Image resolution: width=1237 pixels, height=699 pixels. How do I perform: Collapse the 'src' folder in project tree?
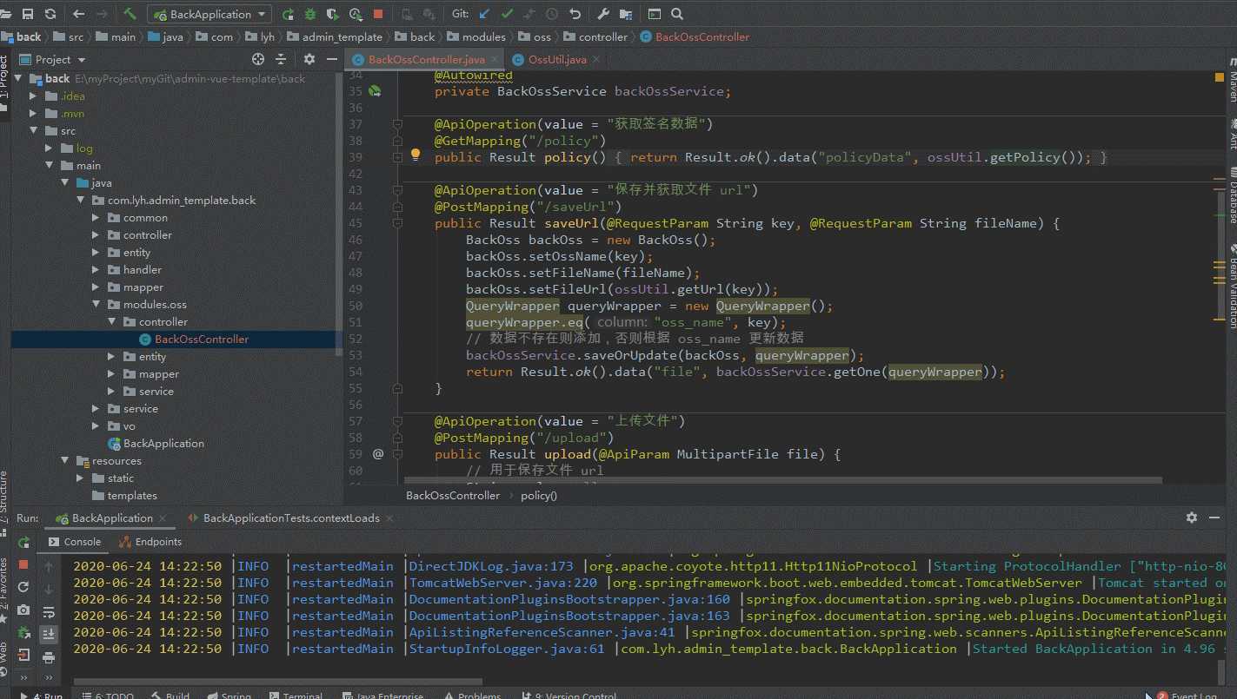point(35,131)
